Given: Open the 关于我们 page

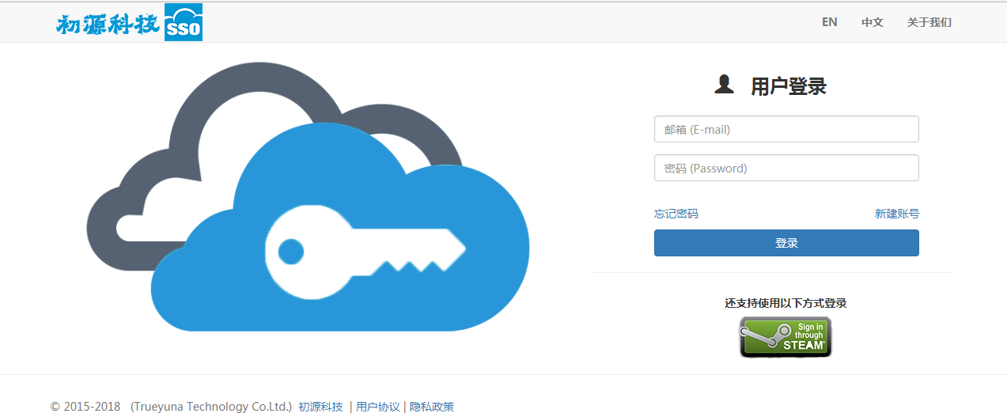Looking at the screenshot, I should 929,22.
